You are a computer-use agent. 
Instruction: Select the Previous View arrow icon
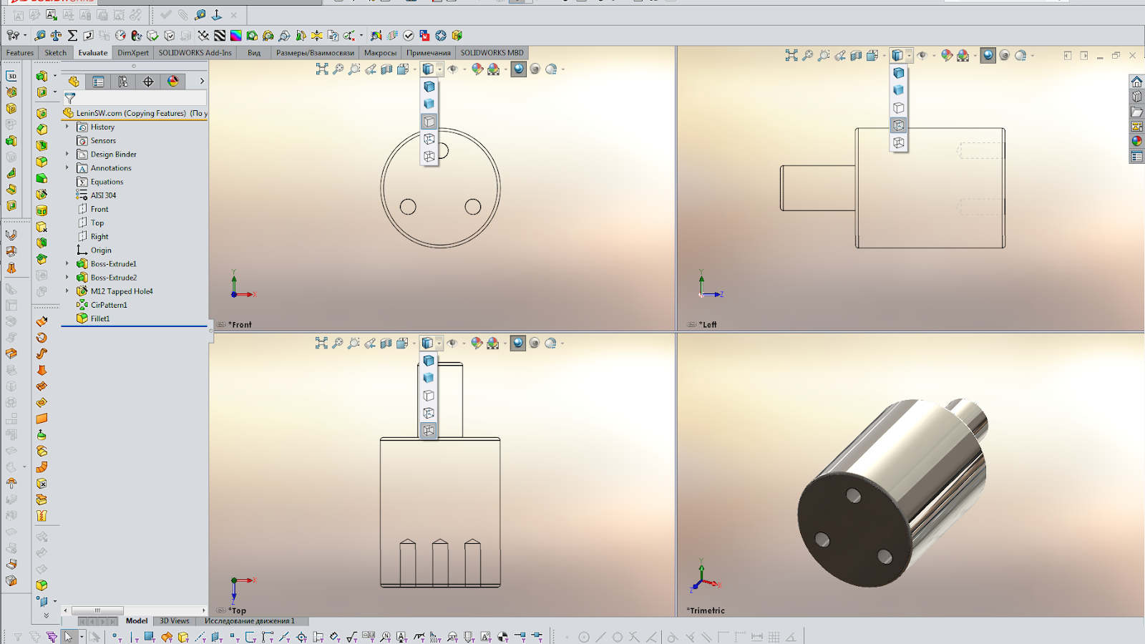pos(371,69)
